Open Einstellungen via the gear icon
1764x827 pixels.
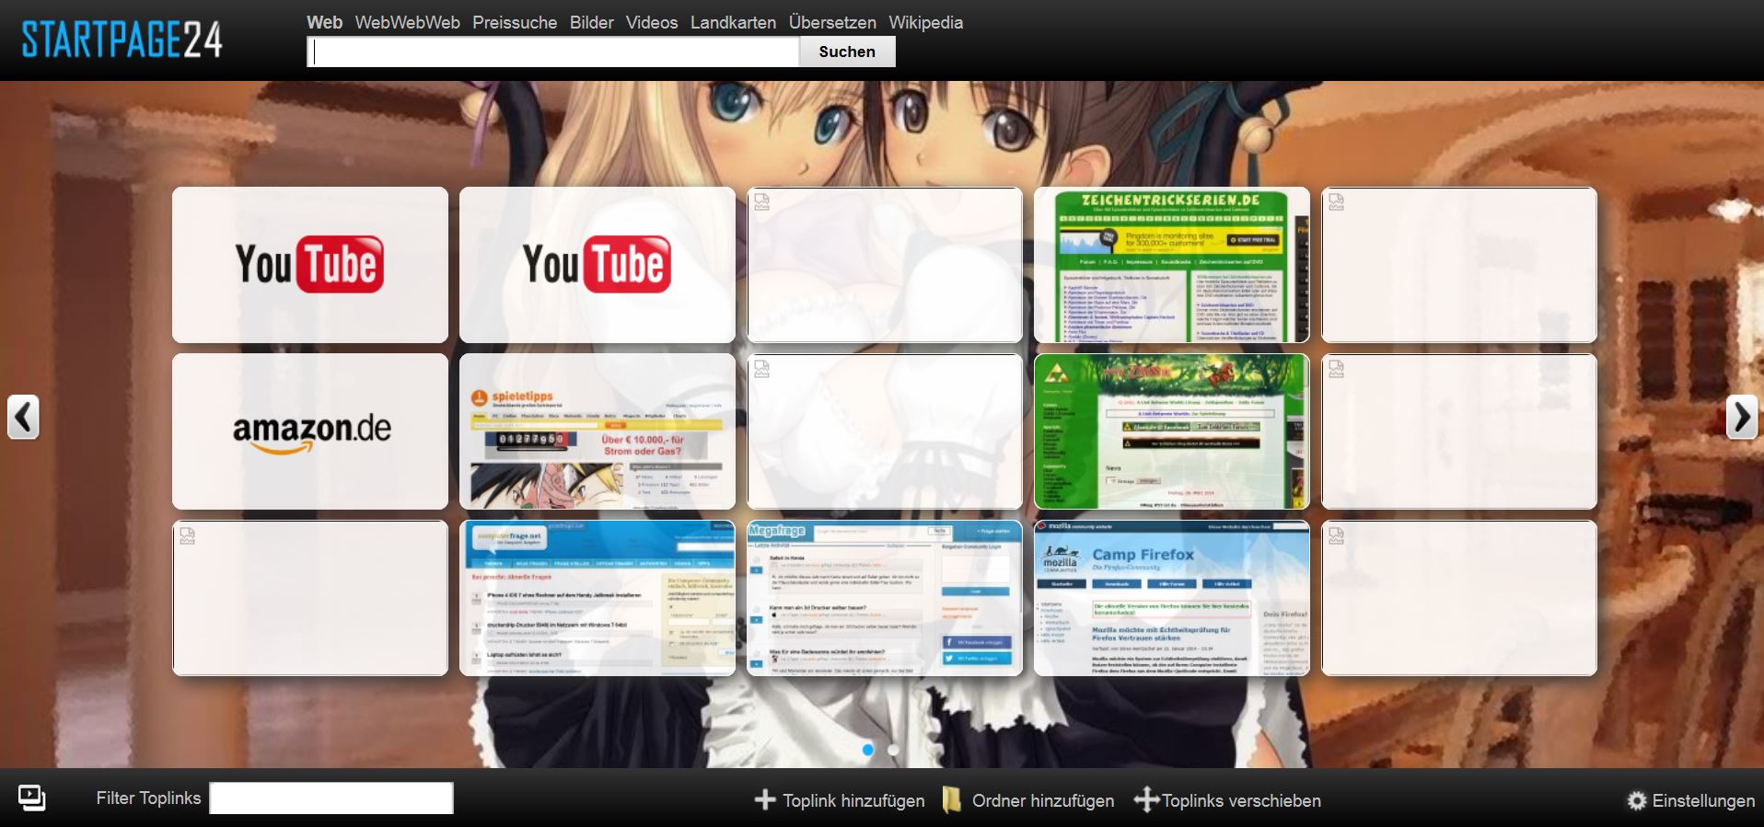(x=1637, y=800)
